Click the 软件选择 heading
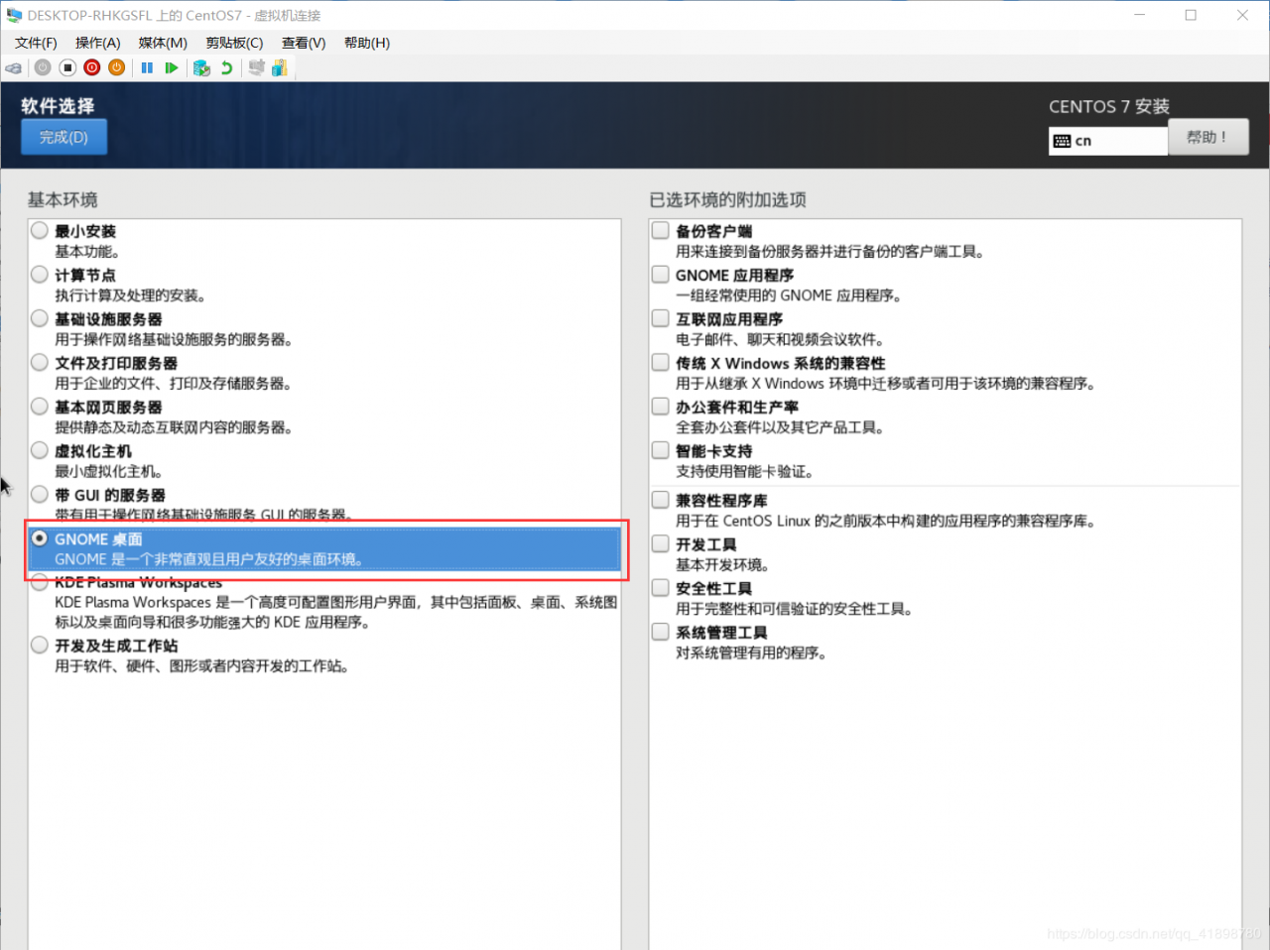The image size is (1270, 950). 58,106
